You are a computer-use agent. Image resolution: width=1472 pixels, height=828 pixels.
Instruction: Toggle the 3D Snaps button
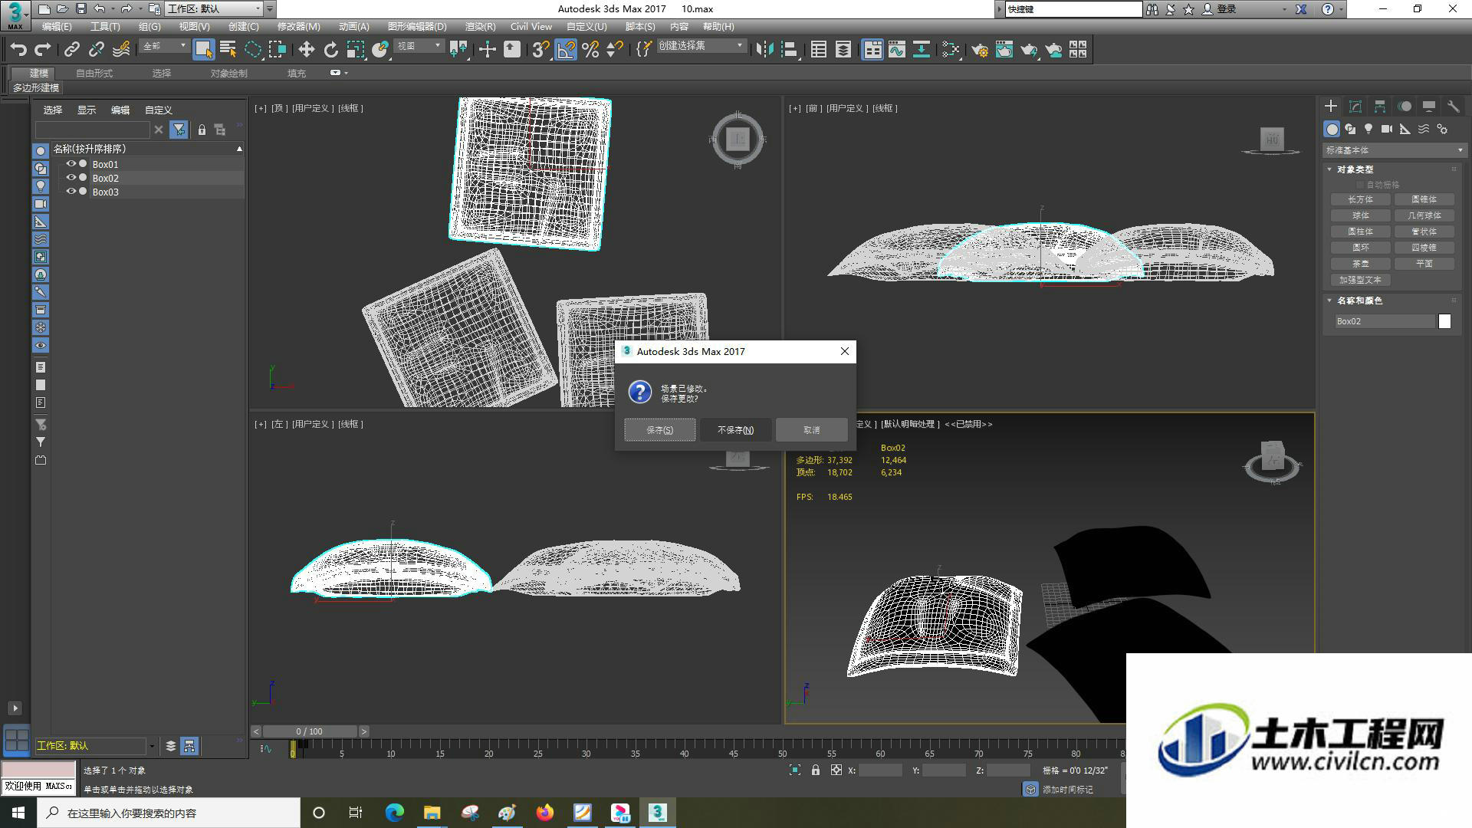coord(540,50)
